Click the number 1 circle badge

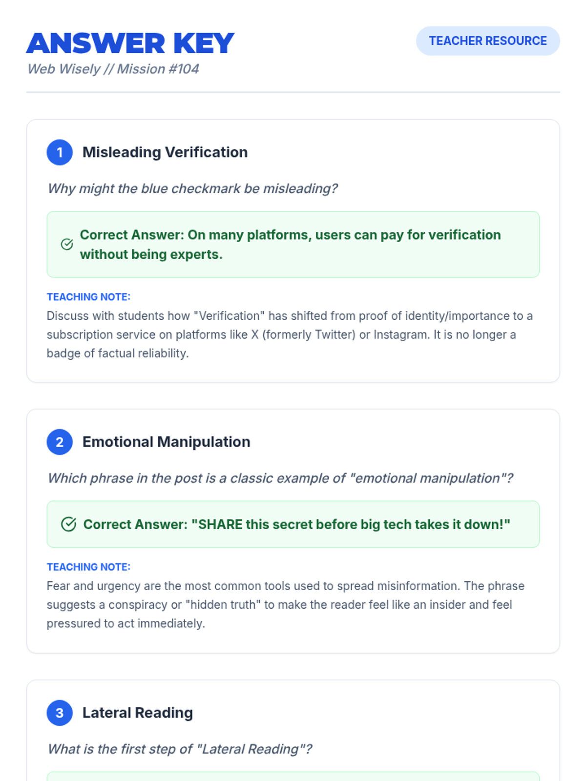pos(60,152)
